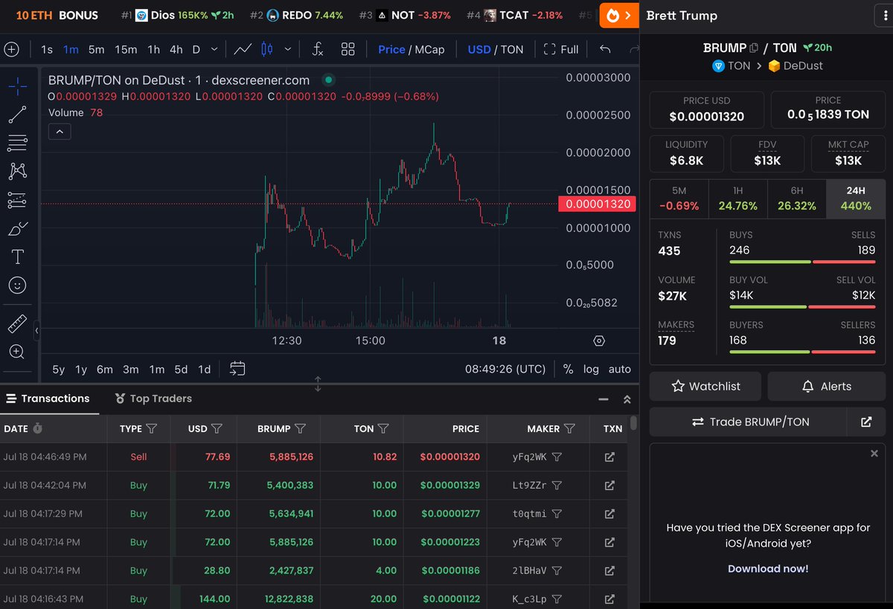Open the emoji icons tool
This screenshot has width=893, height=609.
click(x=18, y=286)
